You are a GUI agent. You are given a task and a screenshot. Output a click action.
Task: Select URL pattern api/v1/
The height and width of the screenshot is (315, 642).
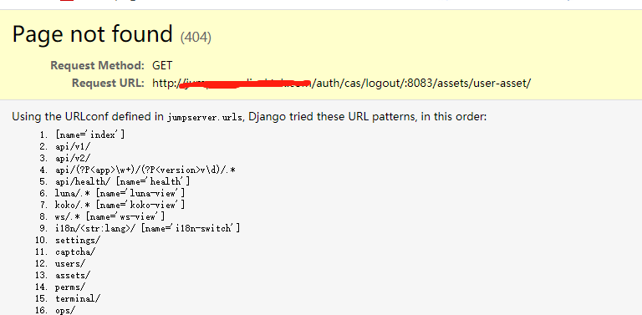pyautogui.click(x=73, y=146)
